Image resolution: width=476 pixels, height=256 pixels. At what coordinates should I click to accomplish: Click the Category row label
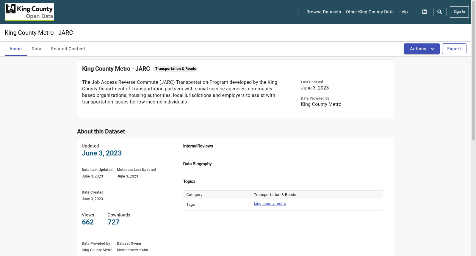click(194, 195)
